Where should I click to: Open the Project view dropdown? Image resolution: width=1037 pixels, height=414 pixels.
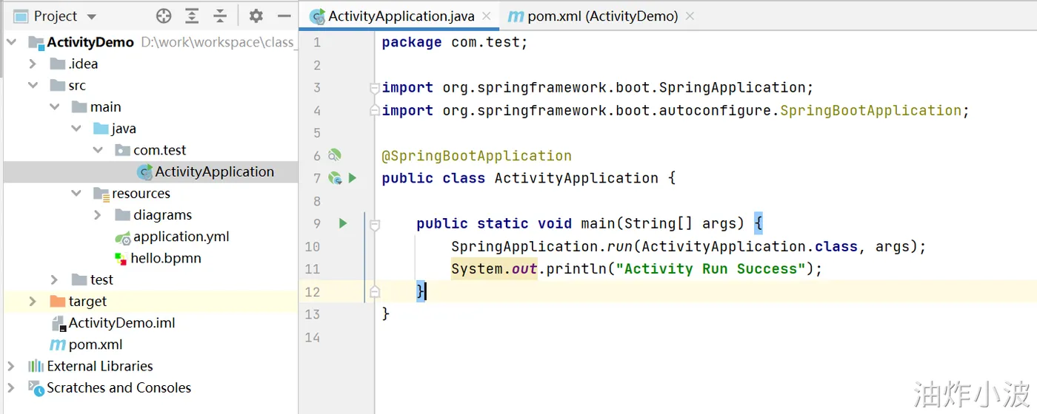91,16
